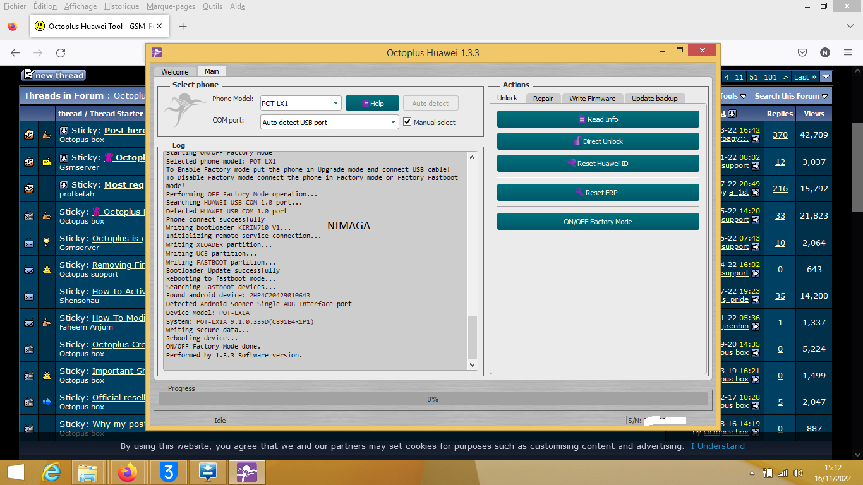This screenshot has width=863, height=485.
Task: Open the list all tabs chevron in Firefox
Action: pyautogui.click(x=850, y=26)
